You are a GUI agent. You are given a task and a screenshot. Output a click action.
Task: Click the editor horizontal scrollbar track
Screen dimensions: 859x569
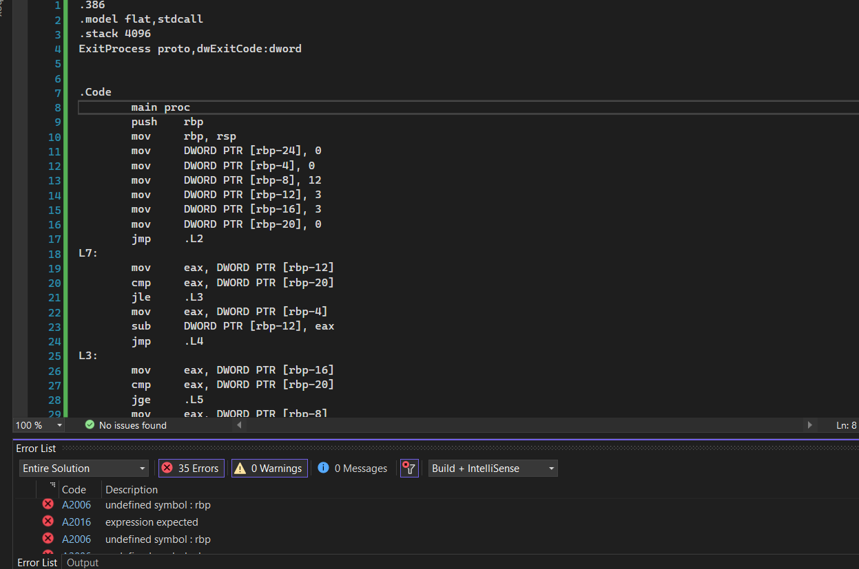(x=524, y=425)
